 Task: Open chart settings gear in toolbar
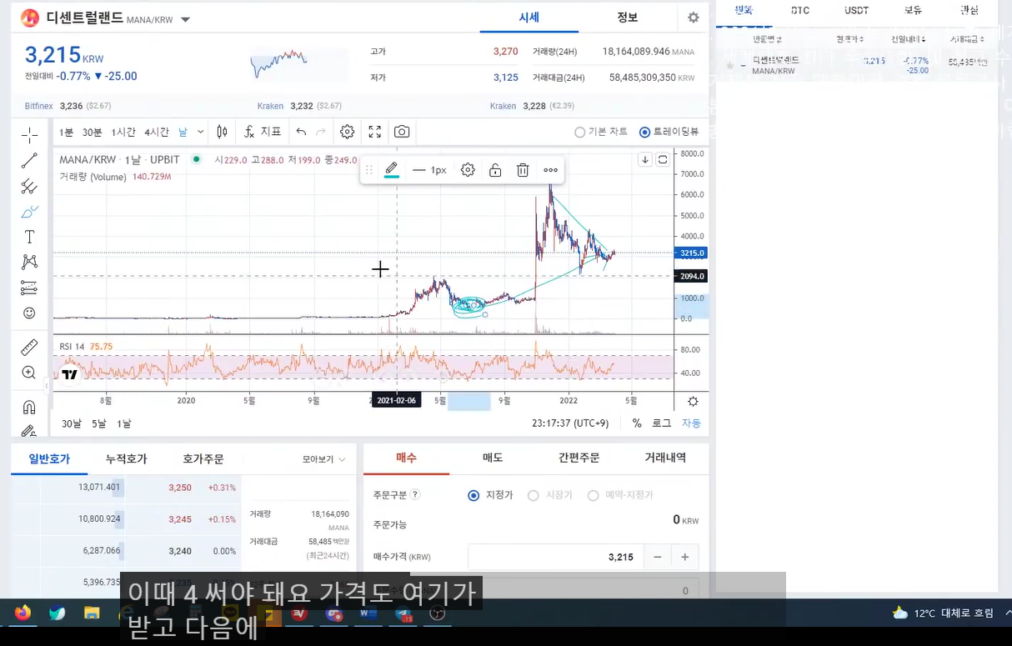tap(348, 132)
